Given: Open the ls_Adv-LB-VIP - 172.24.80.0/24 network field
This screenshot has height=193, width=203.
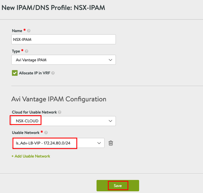Looking at the screenshot, I should [58, 143].
